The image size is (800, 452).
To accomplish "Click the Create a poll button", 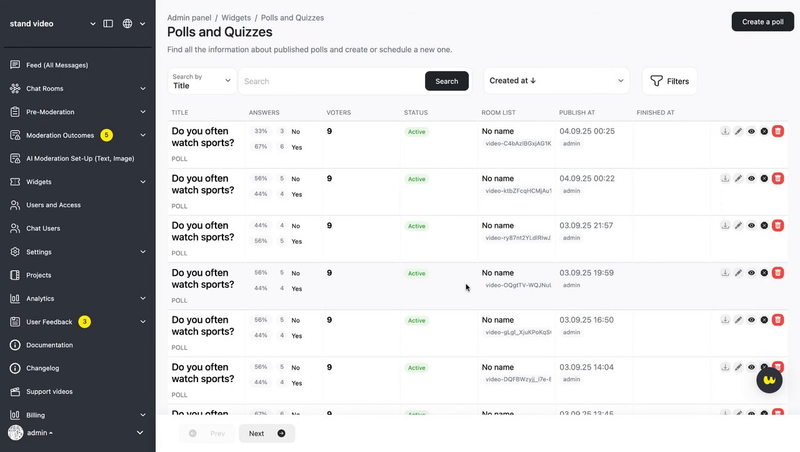I will point(762,22).
